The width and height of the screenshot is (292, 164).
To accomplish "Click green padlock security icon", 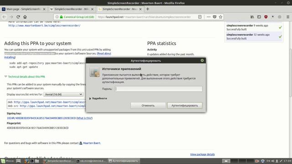I will click(61, 17).
